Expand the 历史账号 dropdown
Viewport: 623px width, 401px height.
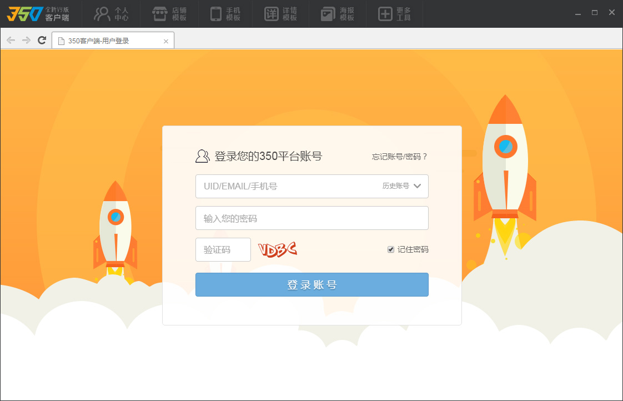401,186
